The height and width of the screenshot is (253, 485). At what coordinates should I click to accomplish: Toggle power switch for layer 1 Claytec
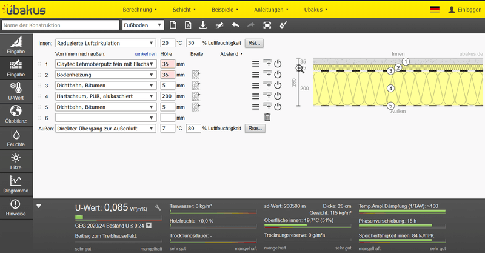click(x=278, y=64)
